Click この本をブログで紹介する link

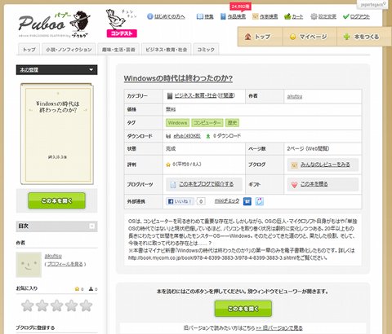pyautogui.click(x=206, y=184)
